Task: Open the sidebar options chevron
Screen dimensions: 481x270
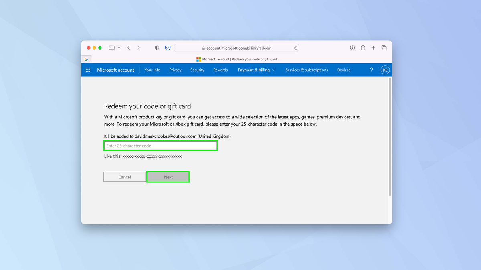Action: [119, 48]
